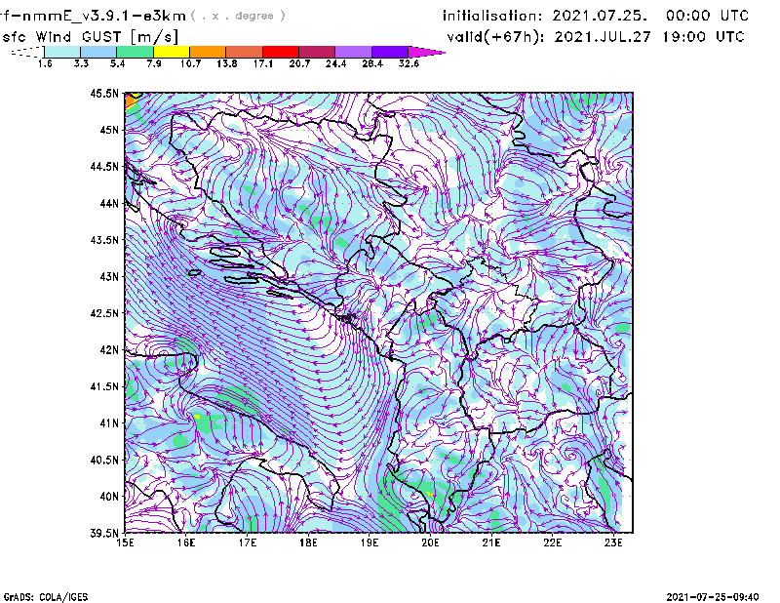Click latitude label '45.5N'

104,93
